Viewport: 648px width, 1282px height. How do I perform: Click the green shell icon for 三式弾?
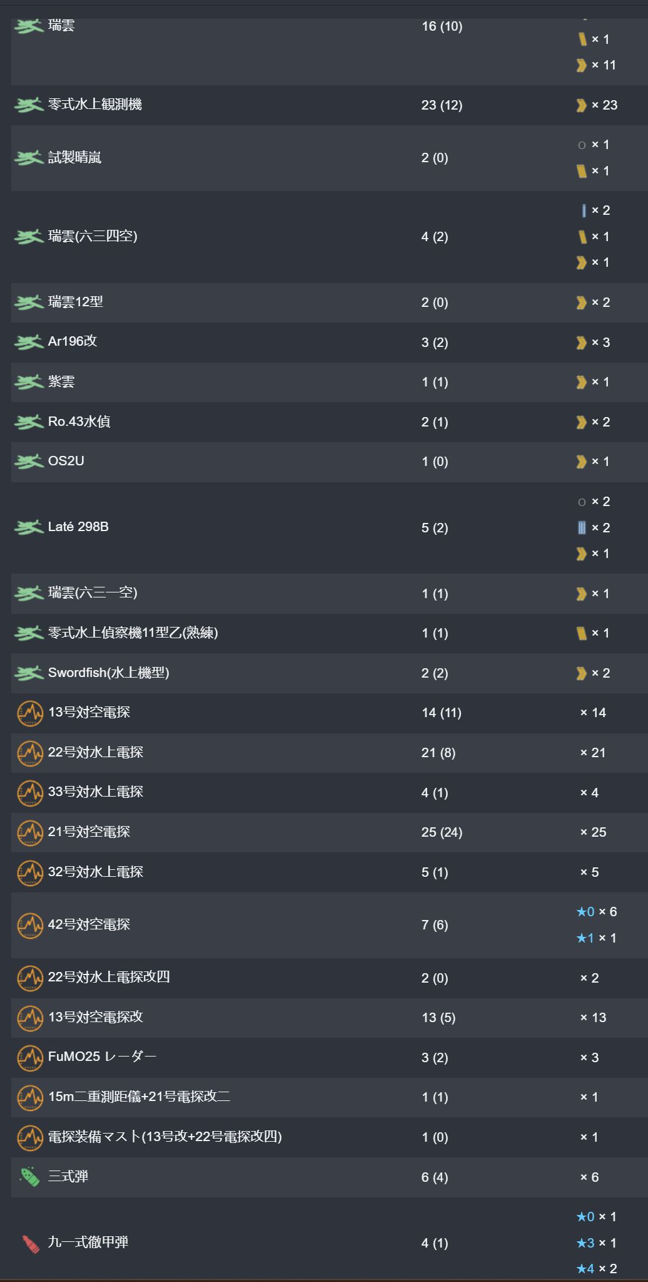[x=29, y=1177]
